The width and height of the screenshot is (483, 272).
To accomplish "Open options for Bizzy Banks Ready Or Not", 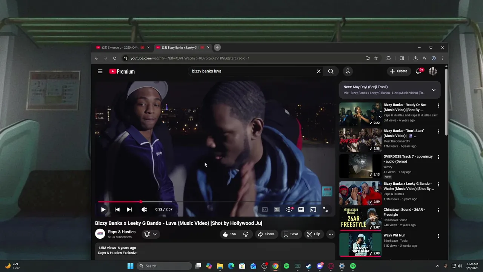I will pyautogui.click(x=438, y=105).
